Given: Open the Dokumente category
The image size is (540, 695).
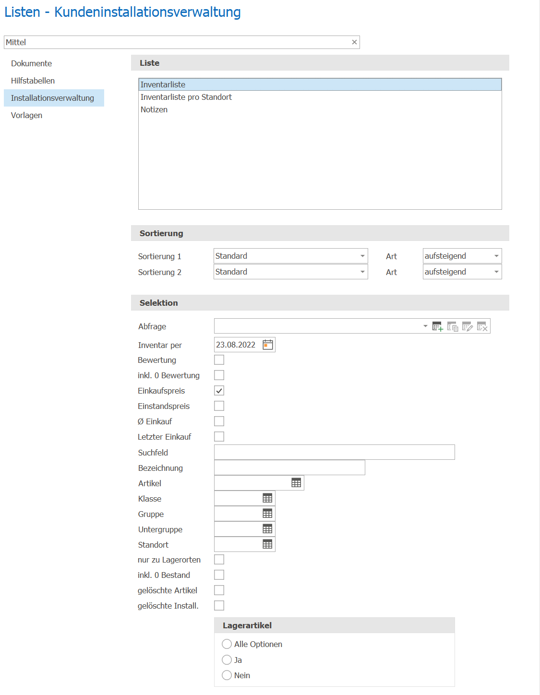Looking at the screenshot, I should pos(54,63).
